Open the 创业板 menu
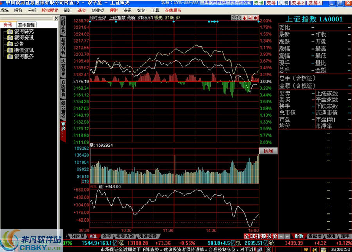Image resolution: width=352 pixels, height=252 pixels. (98, 11)
